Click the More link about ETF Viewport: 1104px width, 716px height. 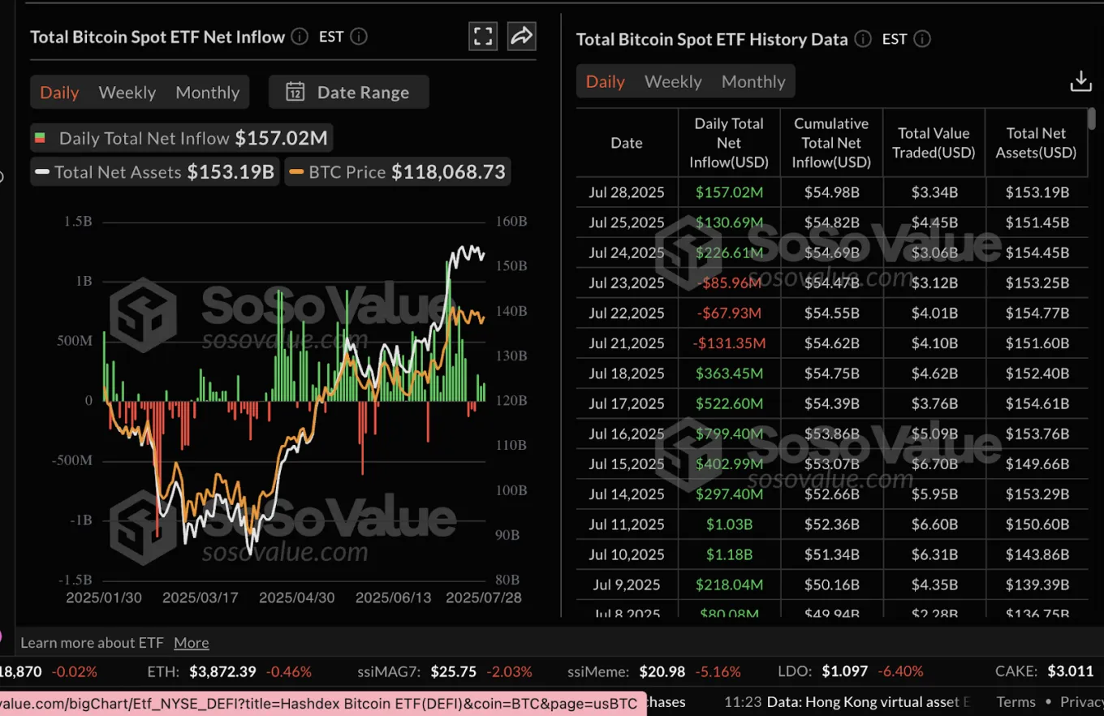pos(191,642)
